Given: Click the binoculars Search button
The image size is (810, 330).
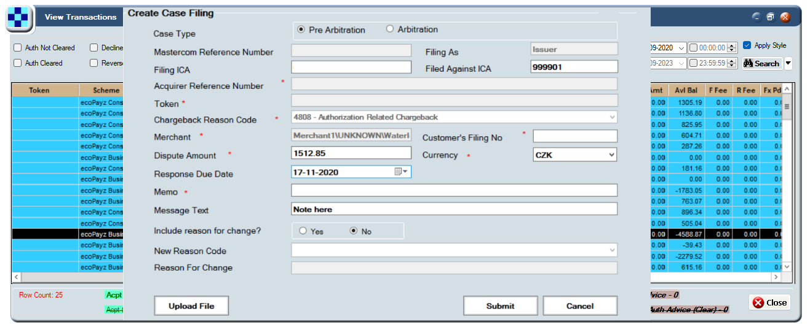Looking at the screenshot, I should coord(761,63).
